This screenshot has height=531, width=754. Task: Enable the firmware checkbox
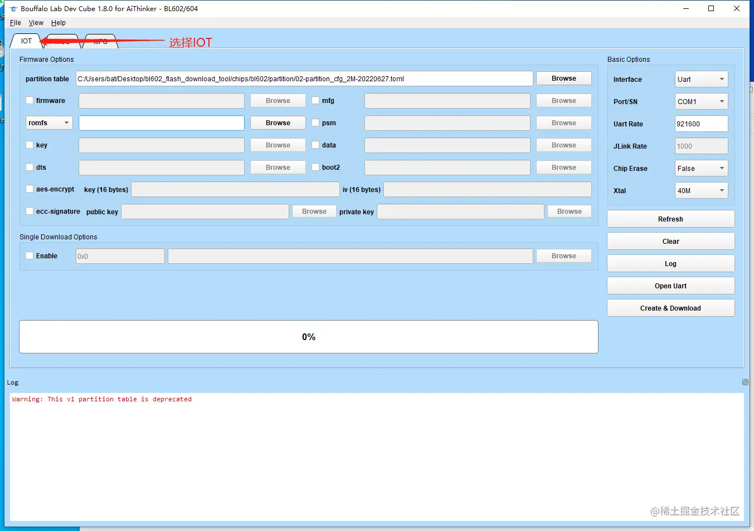(30, 101)
